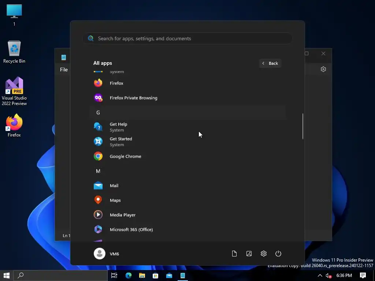The height and width of the screenshot is (281, 375).
Task: Select the Firefox desktop shortcut
Action: 14,125
